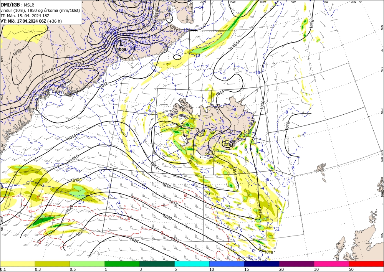Click the '70N' label at top right
The width and height of the screenshot is (384, 272).
pyautogui.click(x=353, y=2)
